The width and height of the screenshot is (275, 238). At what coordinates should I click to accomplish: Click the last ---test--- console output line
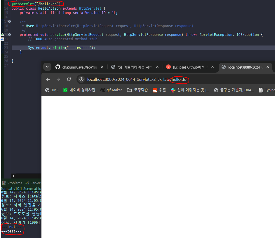tap(11, 231)
